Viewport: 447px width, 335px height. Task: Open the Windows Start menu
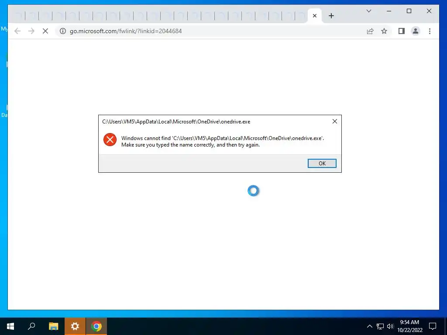(x=10, y=326)
